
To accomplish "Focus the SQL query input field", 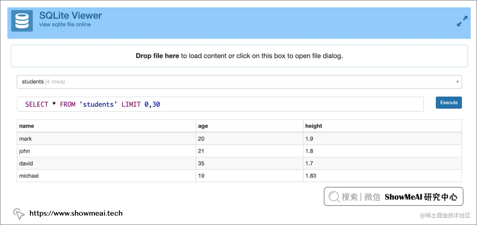I will pos(220,104).
